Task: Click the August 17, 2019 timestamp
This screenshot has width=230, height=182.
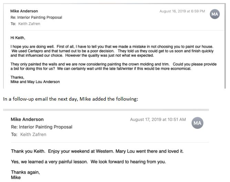Action: [158, 120]
